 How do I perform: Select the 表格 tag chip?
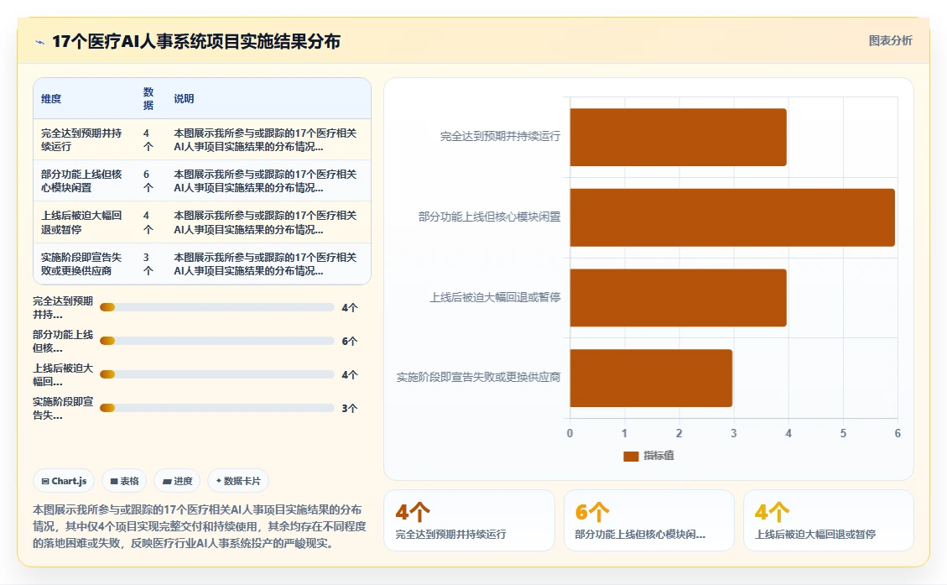124,481
